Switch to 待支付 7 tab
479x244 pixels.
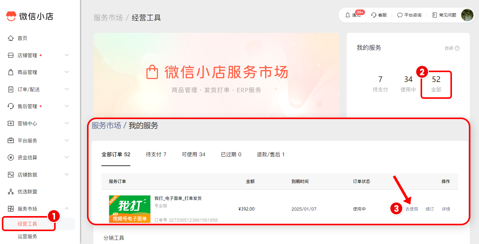pos(156,154)
